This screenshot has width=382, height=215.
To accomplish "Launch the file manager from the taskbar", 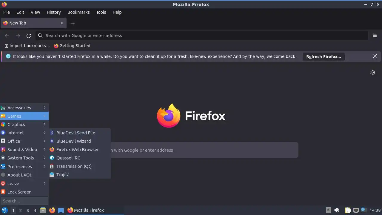I will (43, 210).
